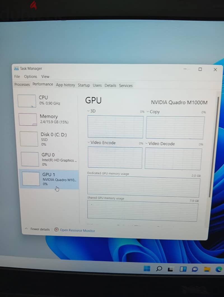The width and height of the screenshot is (224, 297).
Task: Click the Copy usage graph
Action: pos(175,128)
